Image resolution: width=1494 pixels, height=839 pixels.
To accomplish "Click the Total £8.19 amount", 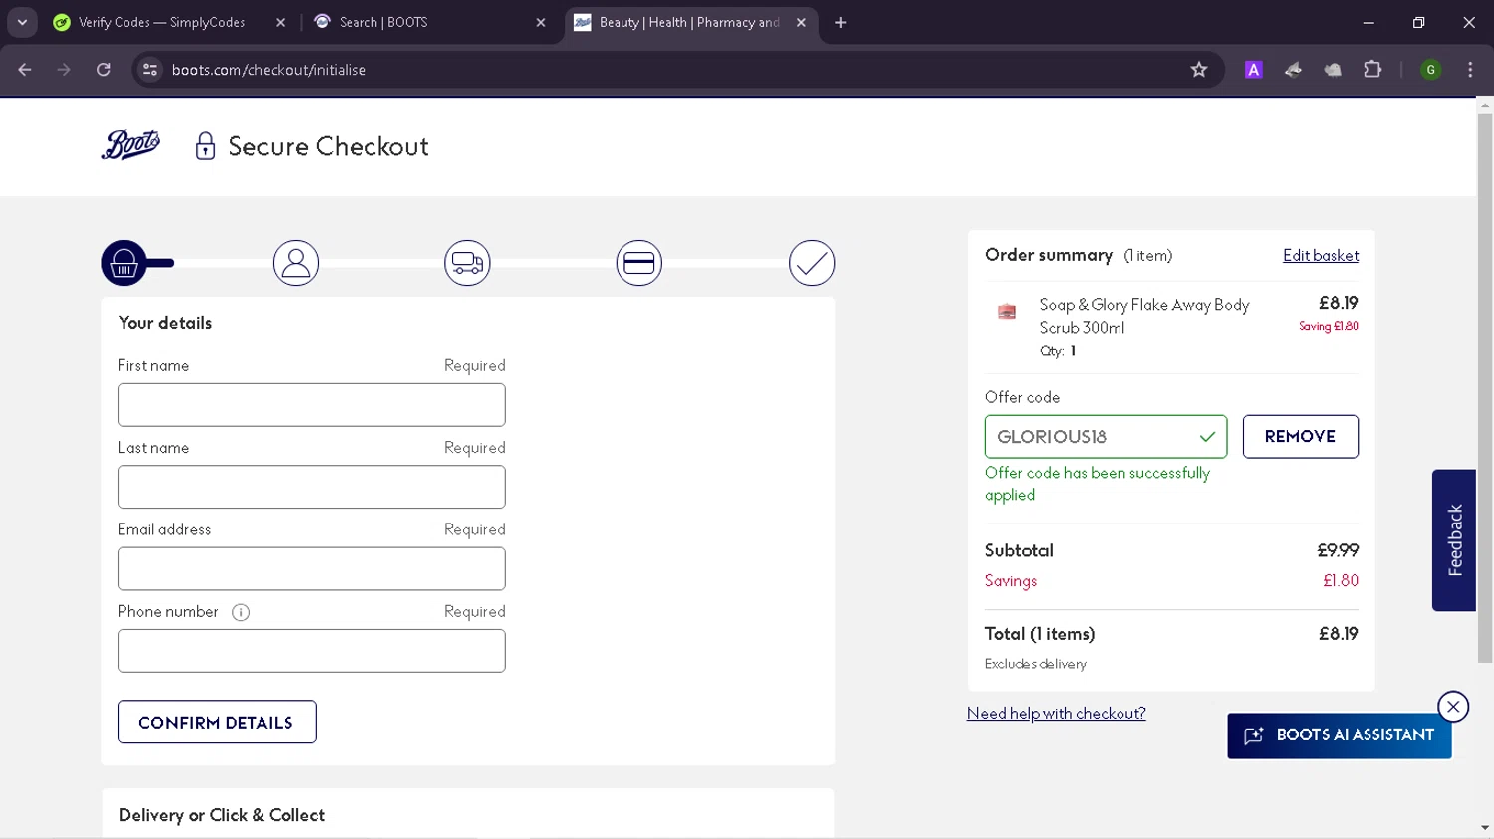I will [x=1339, y=634].
